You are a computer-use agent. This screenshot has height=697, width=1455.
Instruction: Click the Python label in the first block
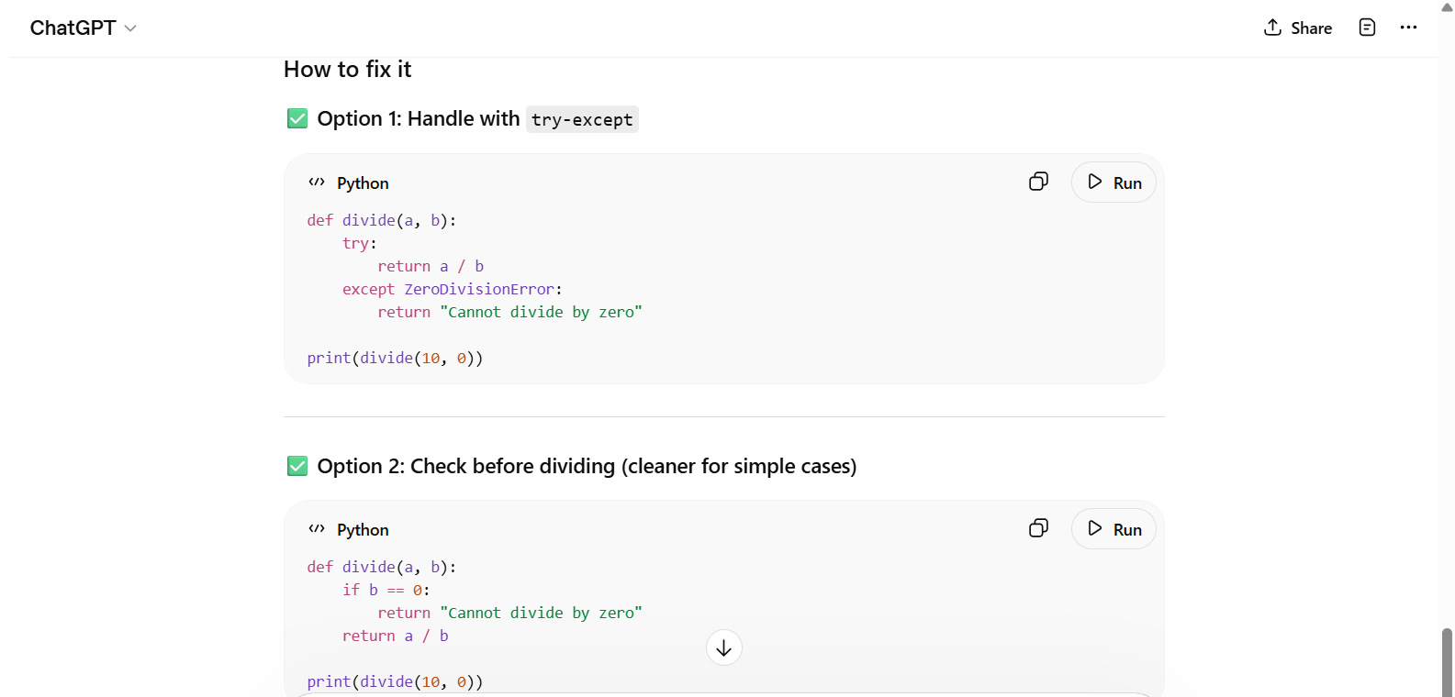tap(363, 183)
